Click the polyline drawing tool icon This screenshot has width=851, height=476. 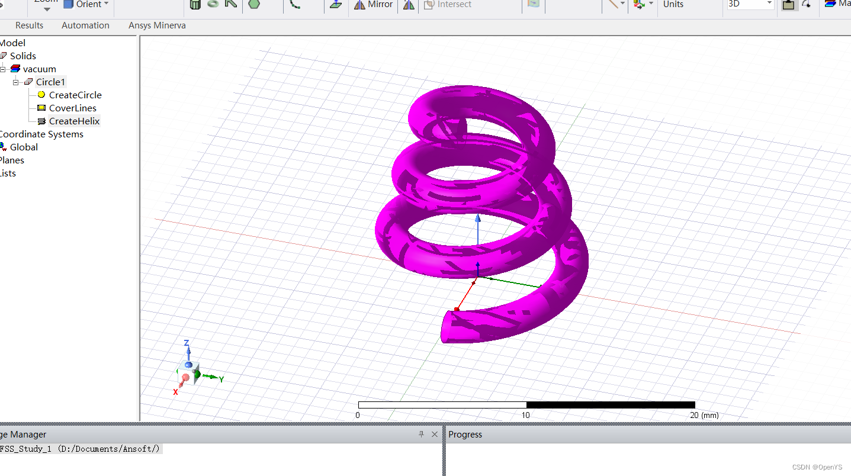(231, 4)
